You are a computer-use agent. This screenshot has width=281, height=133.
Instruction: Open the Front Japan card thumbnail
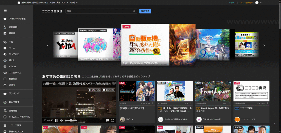(x=213, y=91)
